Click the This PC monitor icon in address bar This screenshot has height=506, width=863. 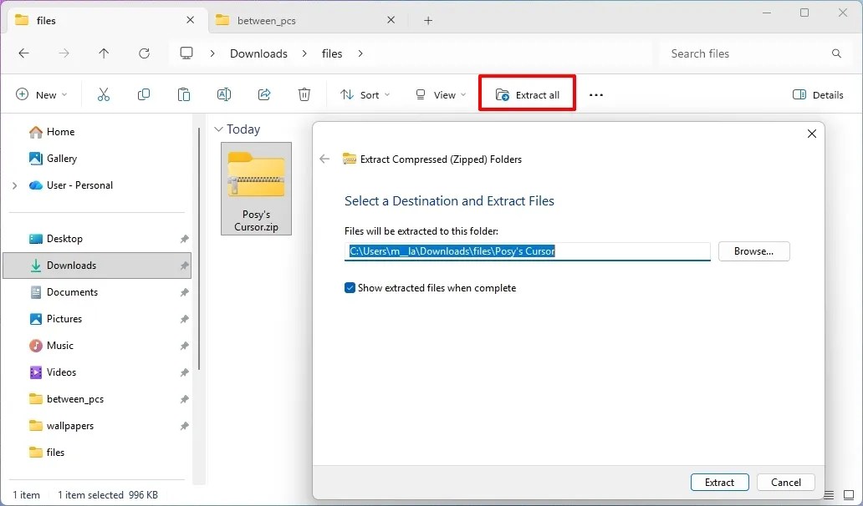[x=186, y=53]
